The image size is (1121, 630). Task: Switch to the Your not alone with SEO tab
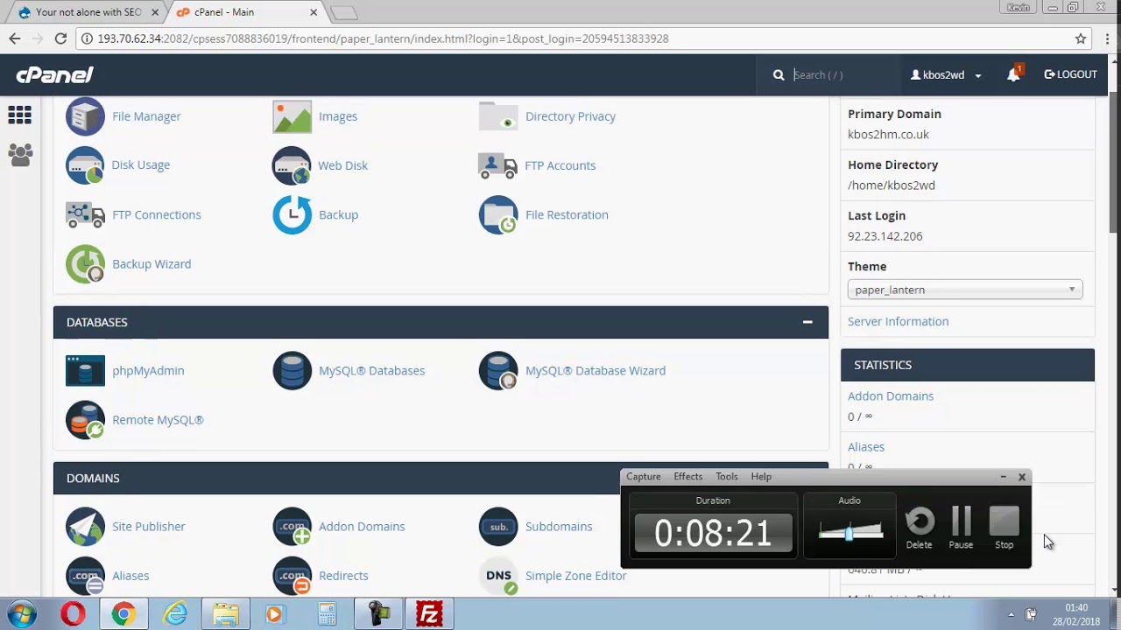(88, 12)
